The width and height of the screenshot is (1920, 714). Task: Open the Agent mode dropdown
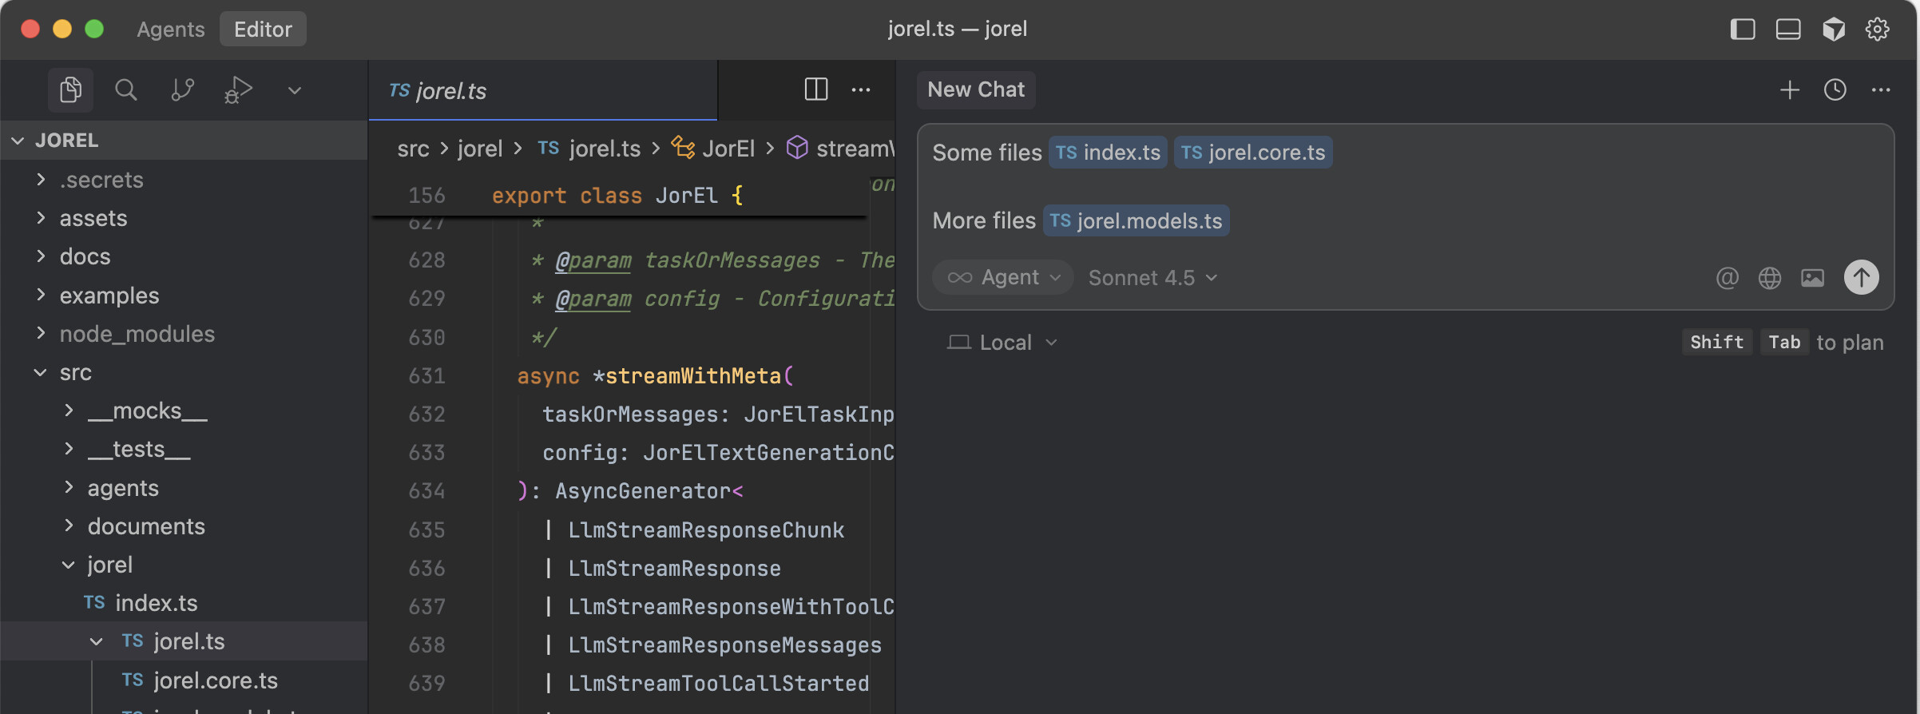1003,277
